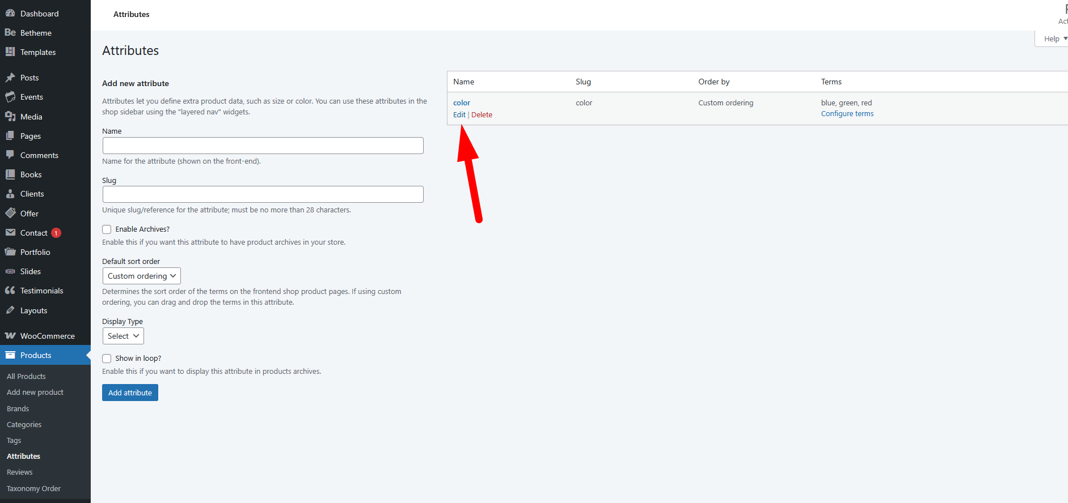Tick the Show in loop checkbox
This screenshot has width=1068, height=503.
tap(107, 359)
